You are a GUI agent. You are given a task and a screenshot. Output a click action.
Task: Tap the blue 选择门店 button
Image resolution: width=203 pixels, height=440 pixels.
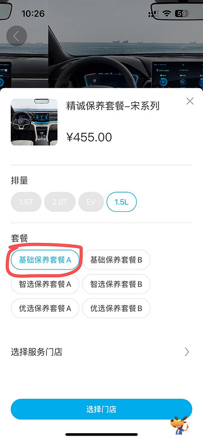(x=101, y=409)
